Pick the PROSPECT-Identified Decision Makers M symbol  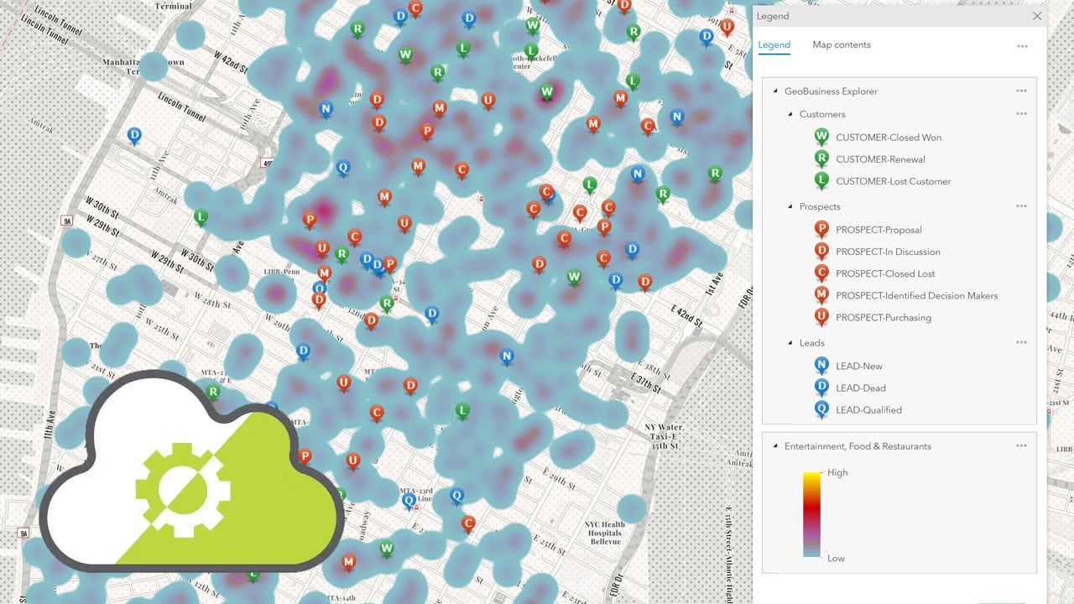click(821, 294)
